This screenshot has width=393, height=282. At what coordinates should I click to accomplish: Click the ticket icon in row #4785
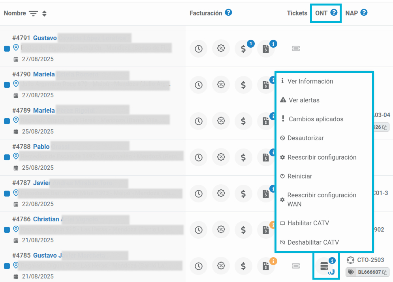(x=296, y=266)
